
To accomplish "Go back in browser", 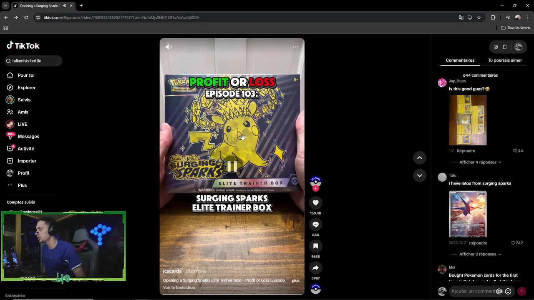I will pyautogui.click(x=6, y=17).
